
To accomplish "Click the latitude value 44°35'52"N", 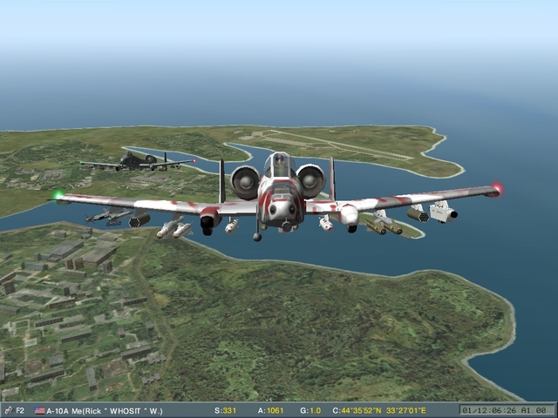I will (361, 411).
